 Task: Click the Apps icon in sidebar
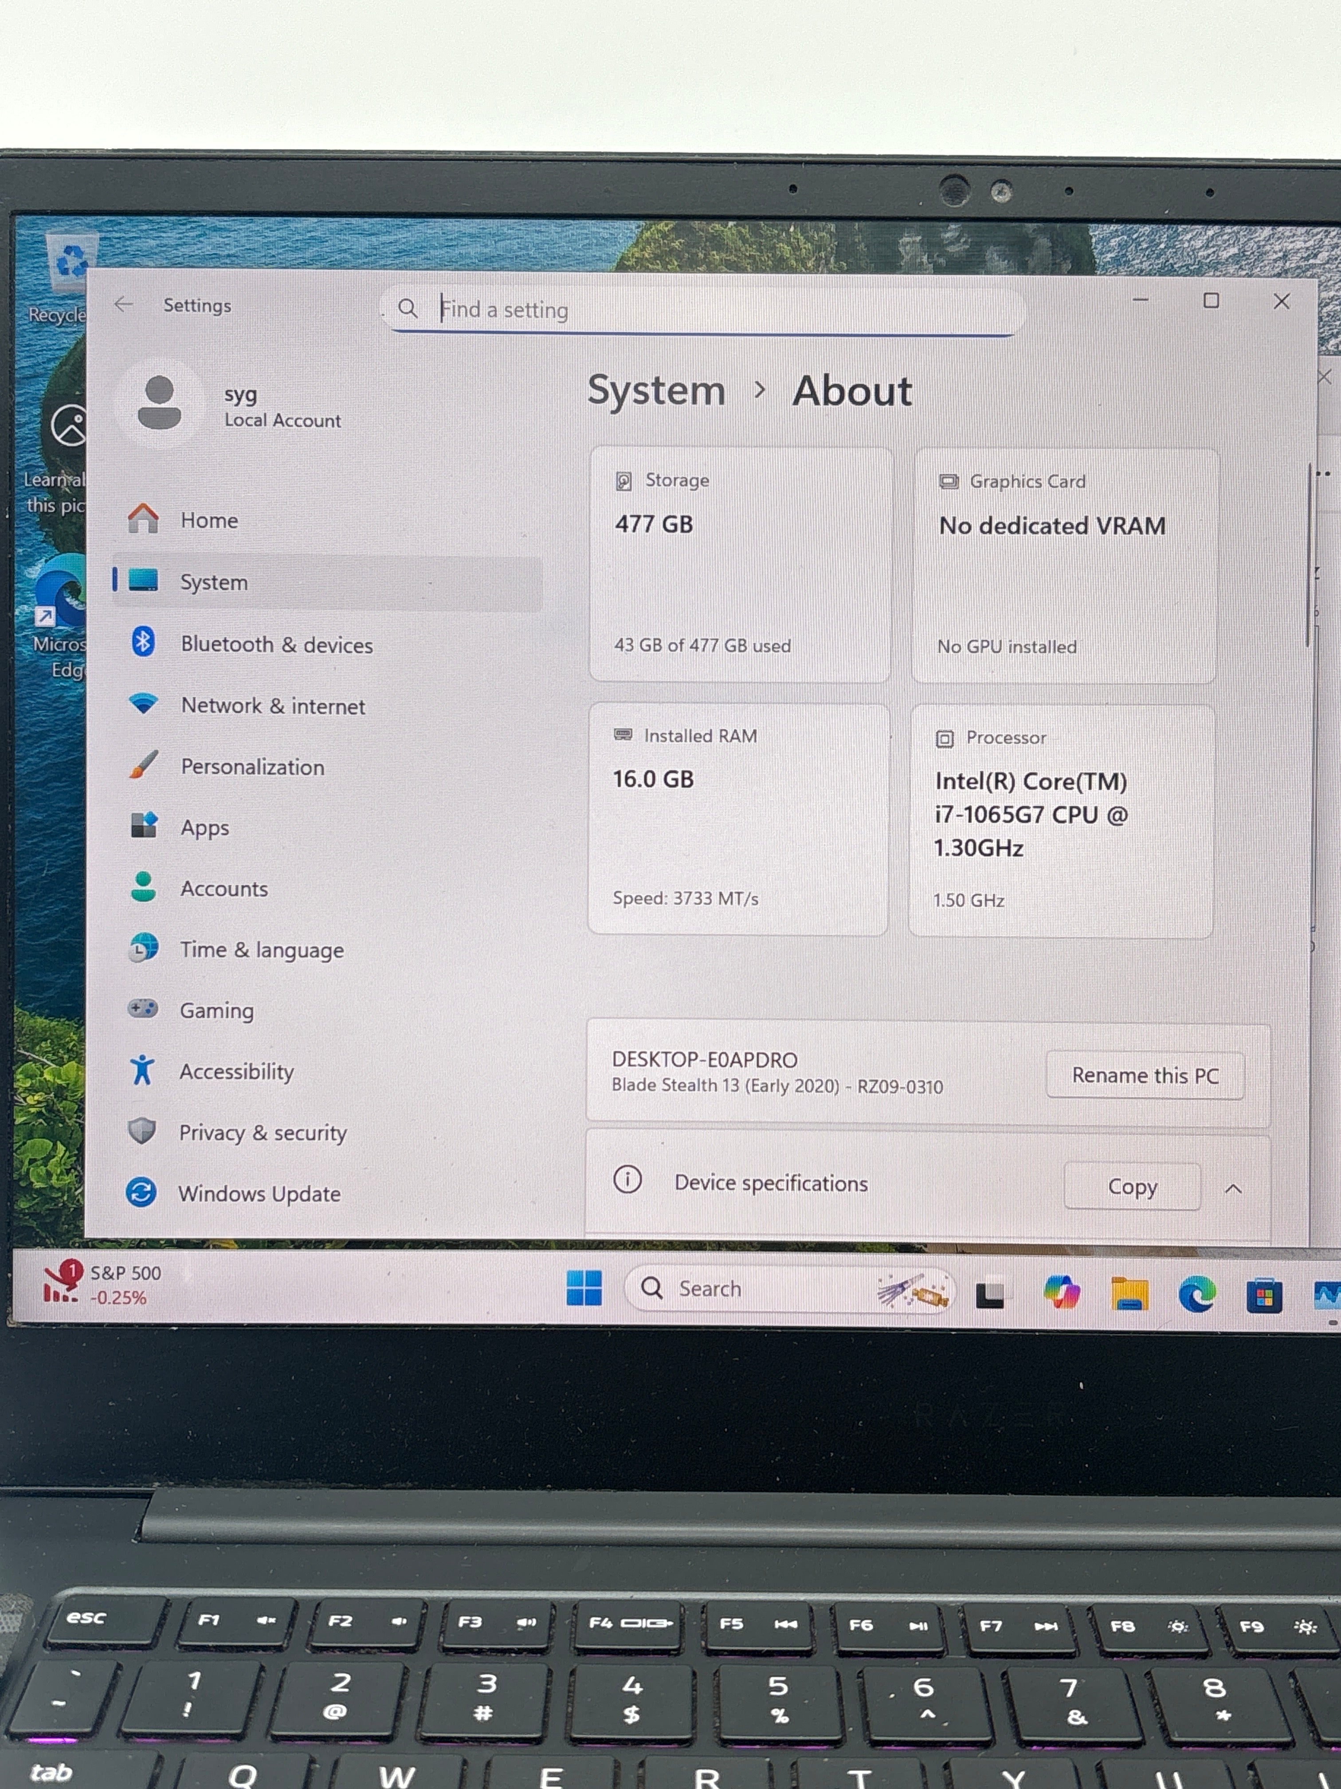(x=144, y=825)
